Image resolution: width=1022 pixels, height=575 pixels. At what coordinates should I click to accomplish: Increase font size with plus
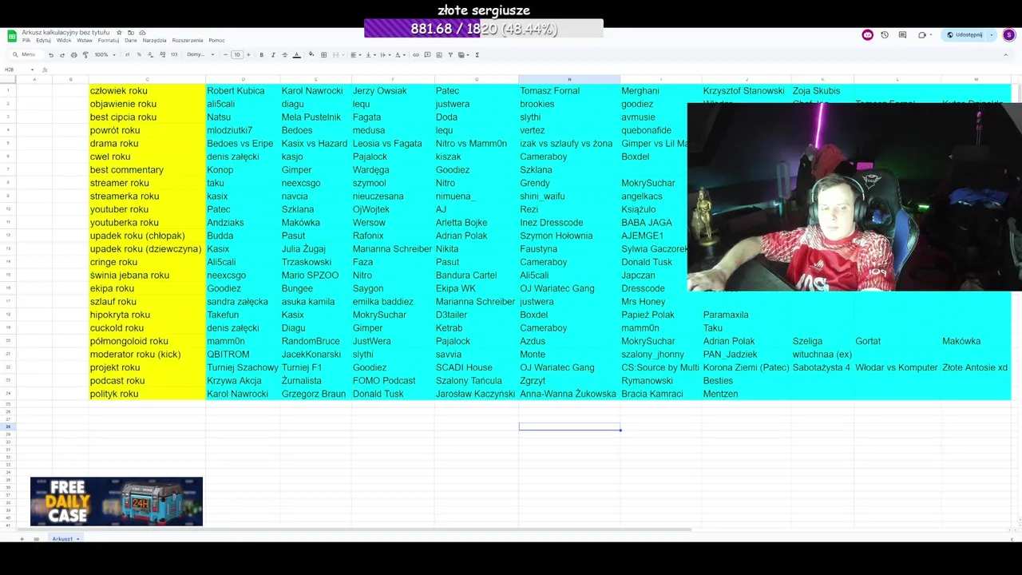pyautogui.click(x=248, y=55)
